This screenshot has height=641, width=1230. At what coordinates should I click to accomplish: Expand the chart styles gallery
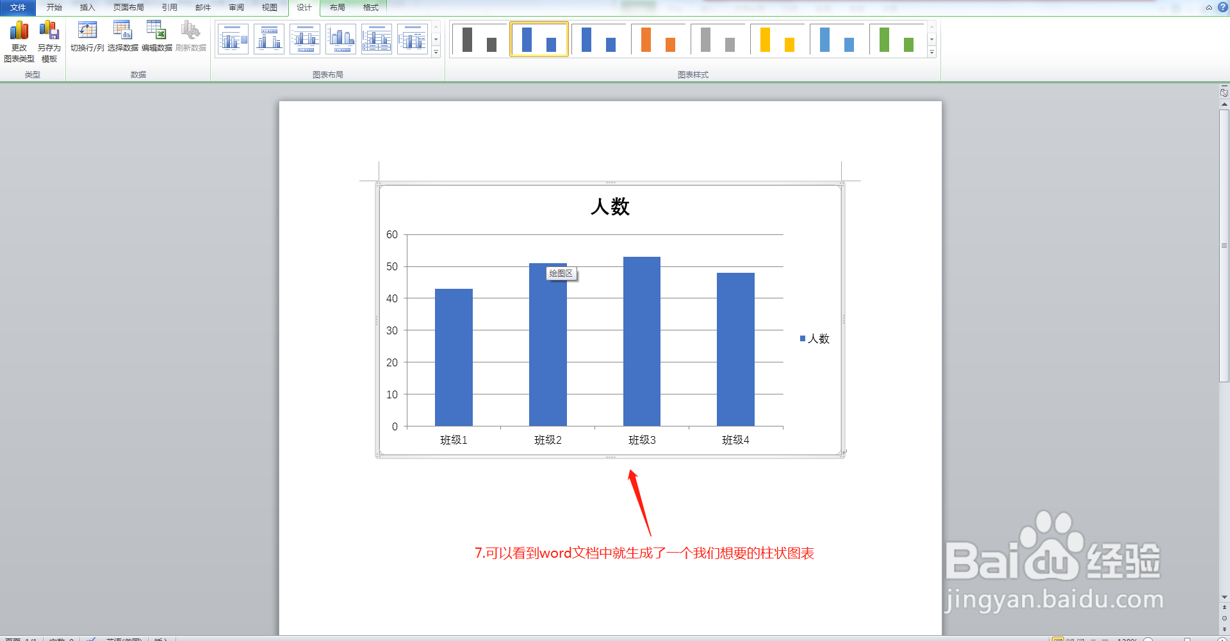click(932, 53)
